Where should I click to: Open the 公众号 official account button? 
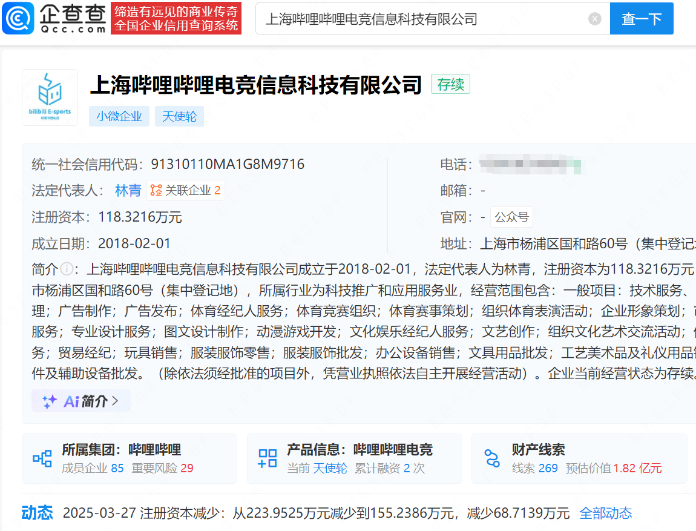[511, 217]
